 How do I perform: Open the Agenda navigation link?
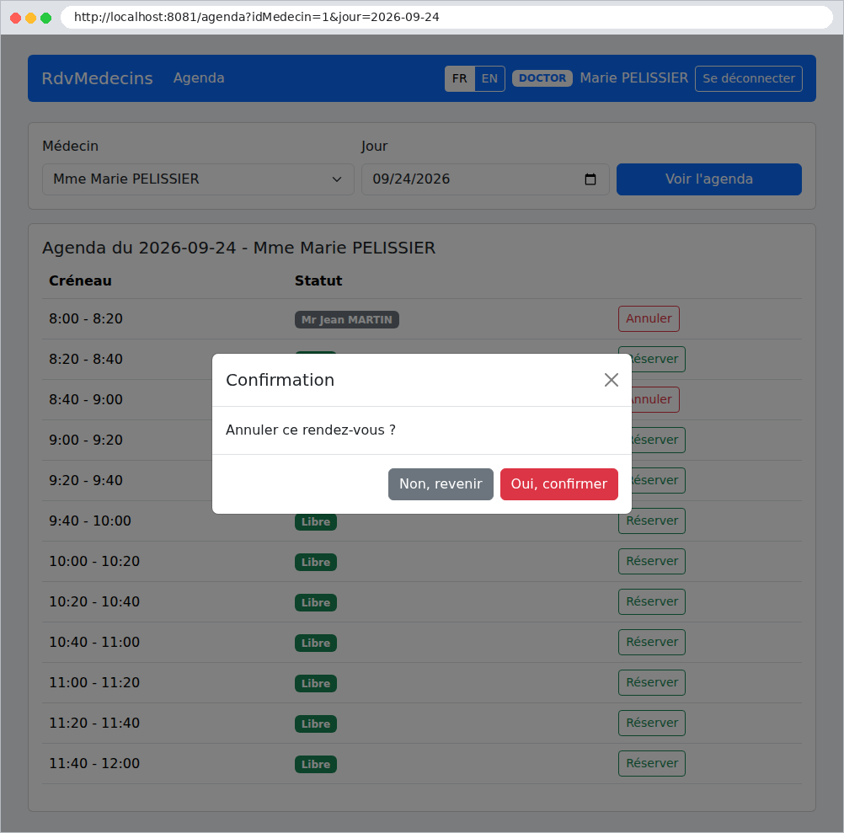point(199,78)
